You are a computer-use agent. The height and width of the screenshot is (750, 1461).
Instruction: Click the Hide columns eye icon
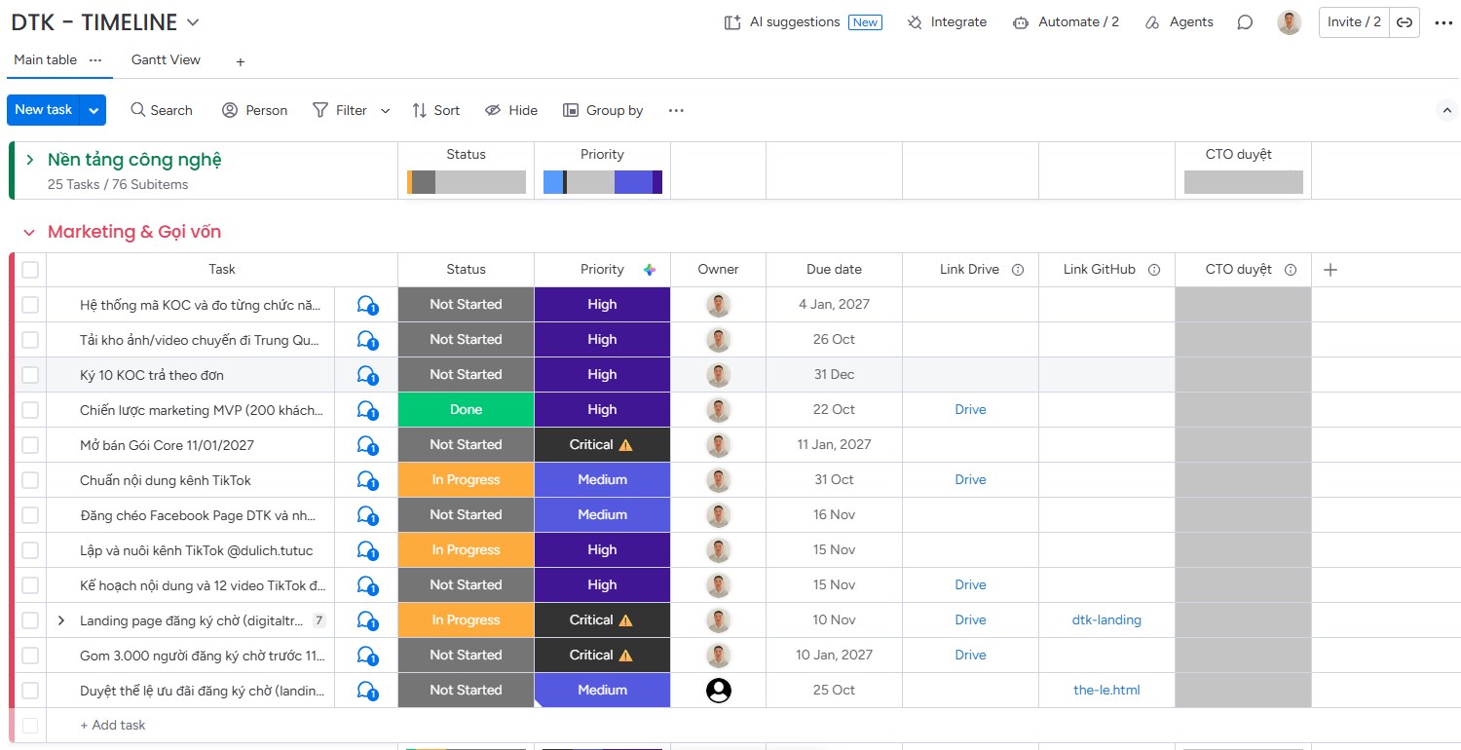click(x=493, y=110)
